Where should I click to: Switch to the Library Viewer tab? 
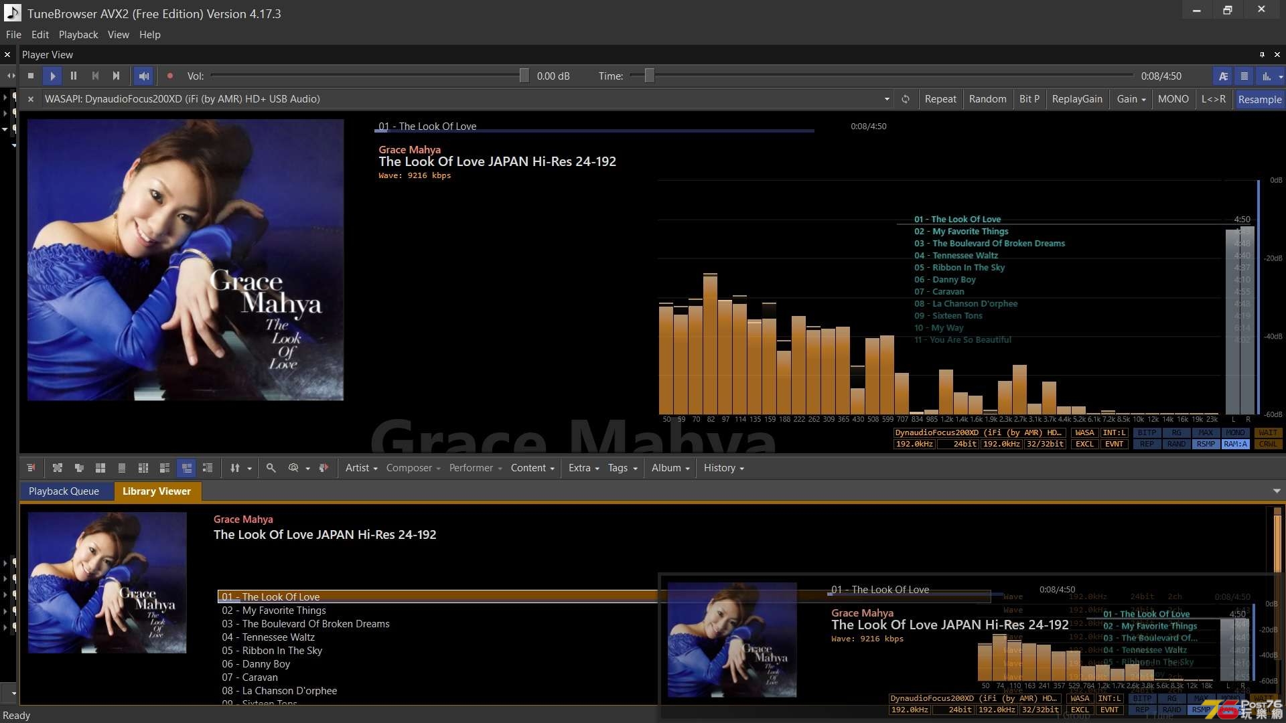157,491
